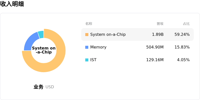This screenshot has height=100, width=200.
Task: Click the cyan IST legend swatch
Action: [87, 60]
